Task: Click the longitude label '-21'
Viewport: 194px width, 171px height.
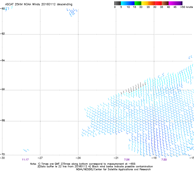Action: 116,158
